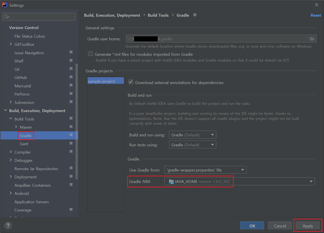The width and height of the screenshot is (324, 233).
Task: Click project-level icon beside Compiler
Action: 71,151
